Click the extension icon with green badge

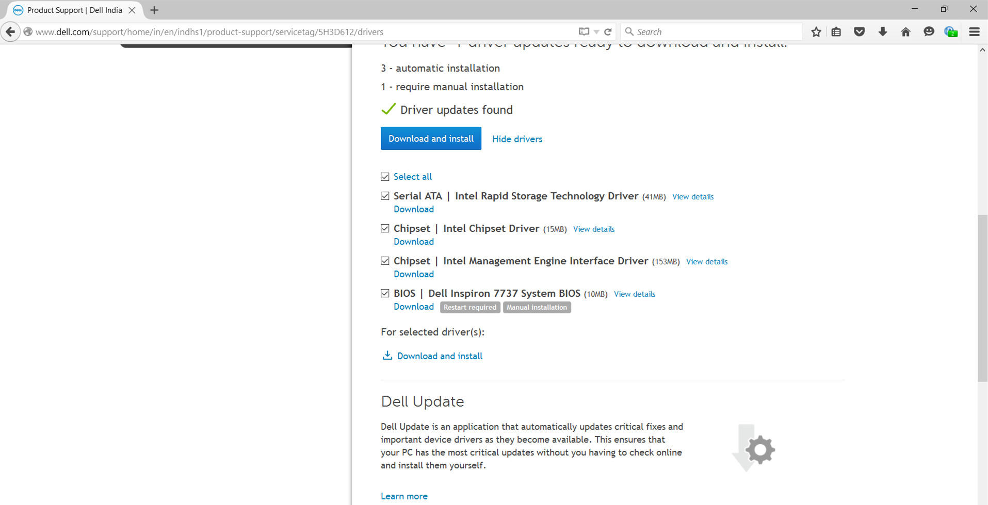[951, 31]
